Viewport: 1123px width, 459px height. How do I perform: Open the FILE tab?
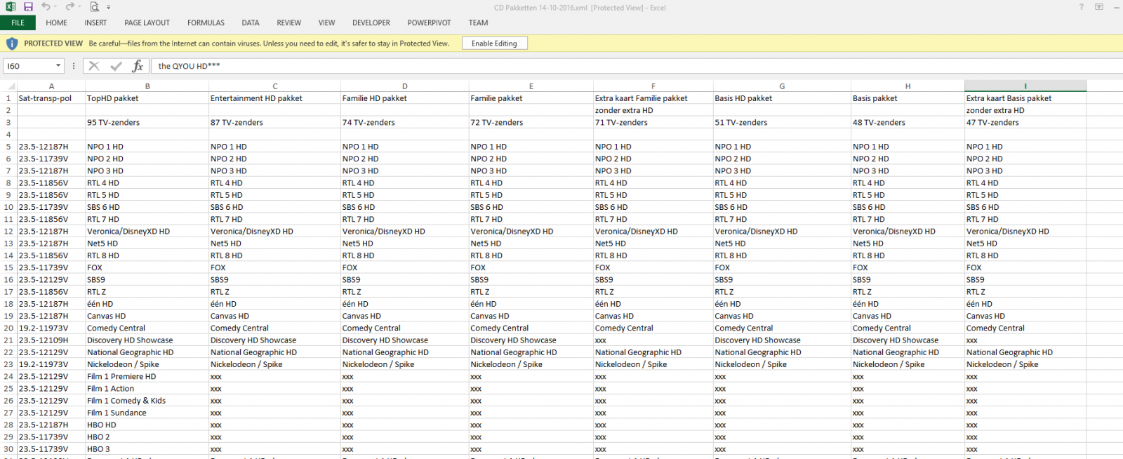point(18,22)
